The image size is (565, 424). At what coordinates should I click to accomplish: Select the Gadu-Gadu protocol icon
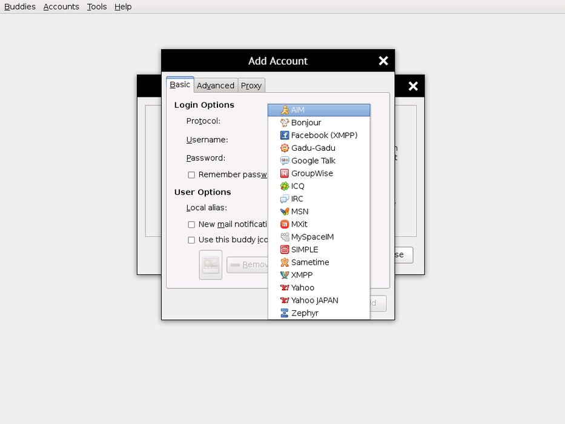coord(285,148)
